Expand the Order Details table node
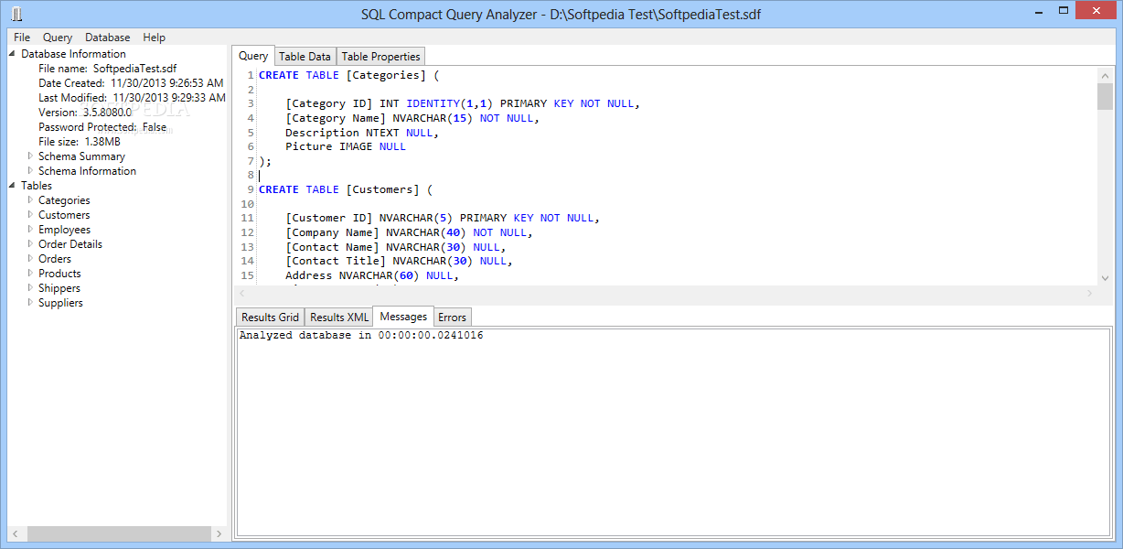 pos(30,244)
